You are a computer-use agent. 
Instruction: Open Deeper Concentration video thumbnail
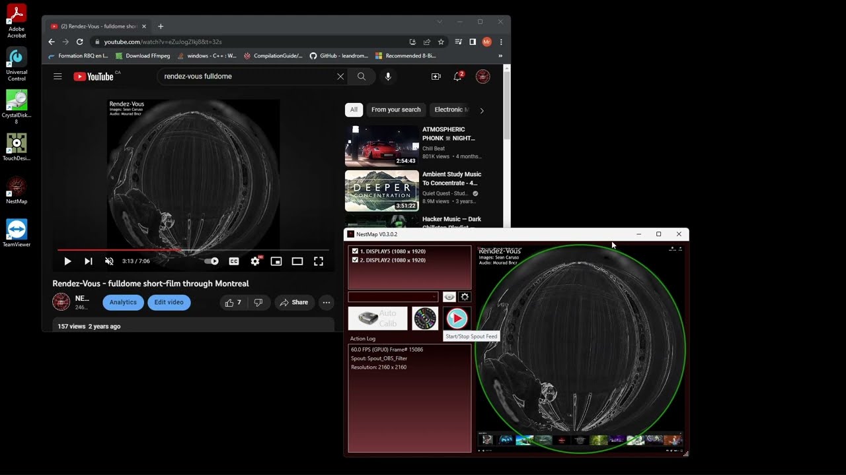click(x=382, y=191)
